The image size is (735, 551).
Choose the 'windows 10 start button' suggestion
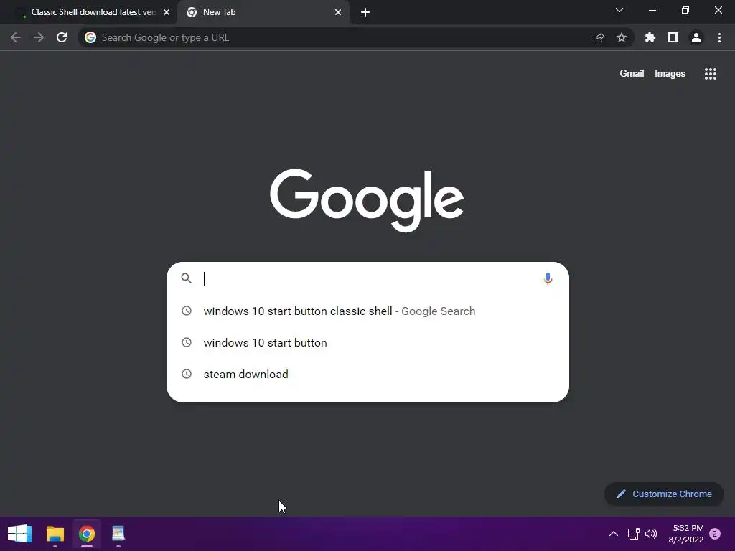(x=368, y=342)
